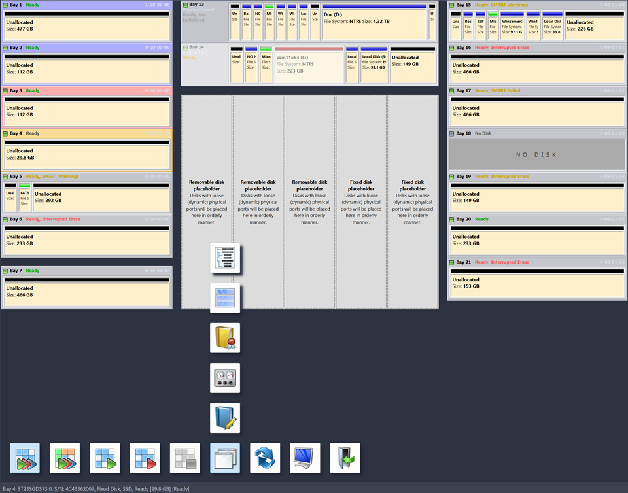Click the tree list view icon

224,258
